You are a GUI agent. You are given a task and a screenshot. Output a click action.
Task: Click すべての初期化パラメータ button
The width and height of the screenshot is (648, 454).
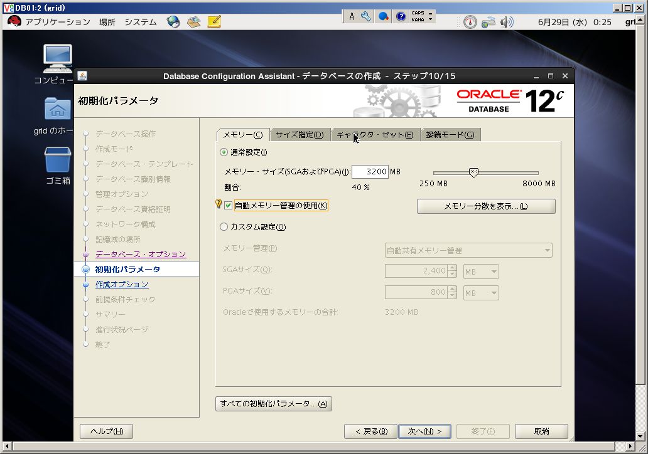274,404
